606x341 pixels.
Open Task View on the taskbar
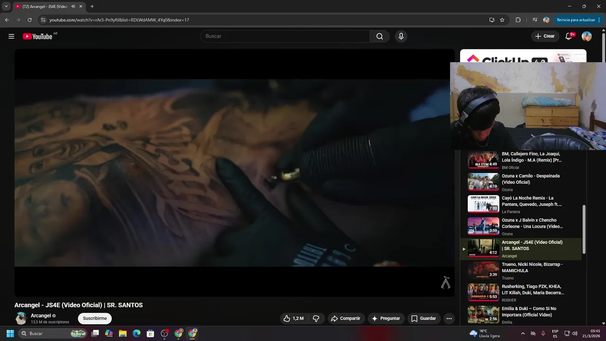click(95, 333)
